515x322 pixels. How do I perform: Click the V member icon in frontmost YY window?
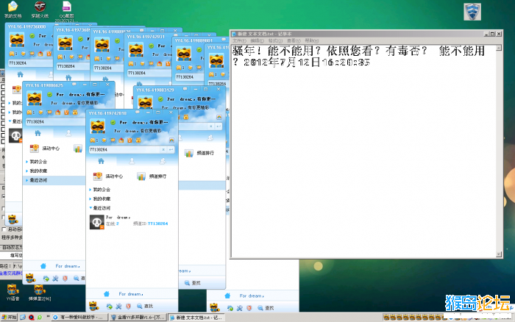tap(129, 140)
